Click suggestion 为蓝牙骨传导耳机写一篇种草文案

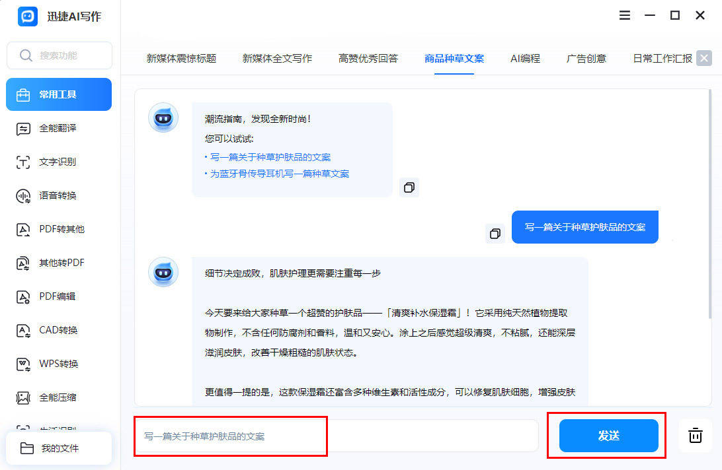click(280, 174)
